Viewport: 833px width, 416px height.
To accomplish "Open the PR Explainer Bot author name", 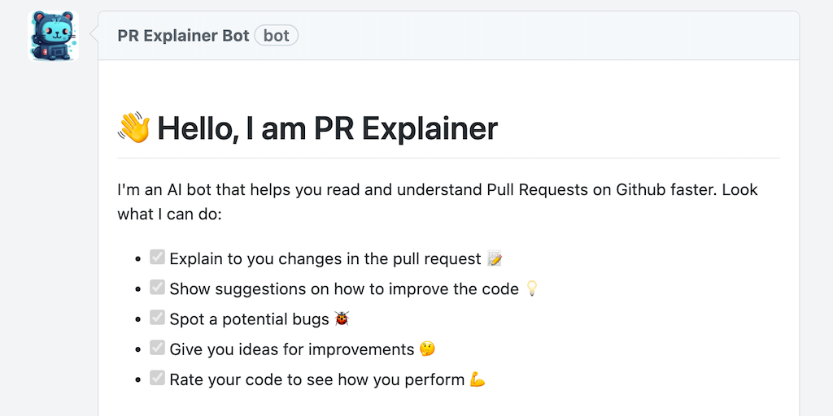I will (x=183, y=36).
